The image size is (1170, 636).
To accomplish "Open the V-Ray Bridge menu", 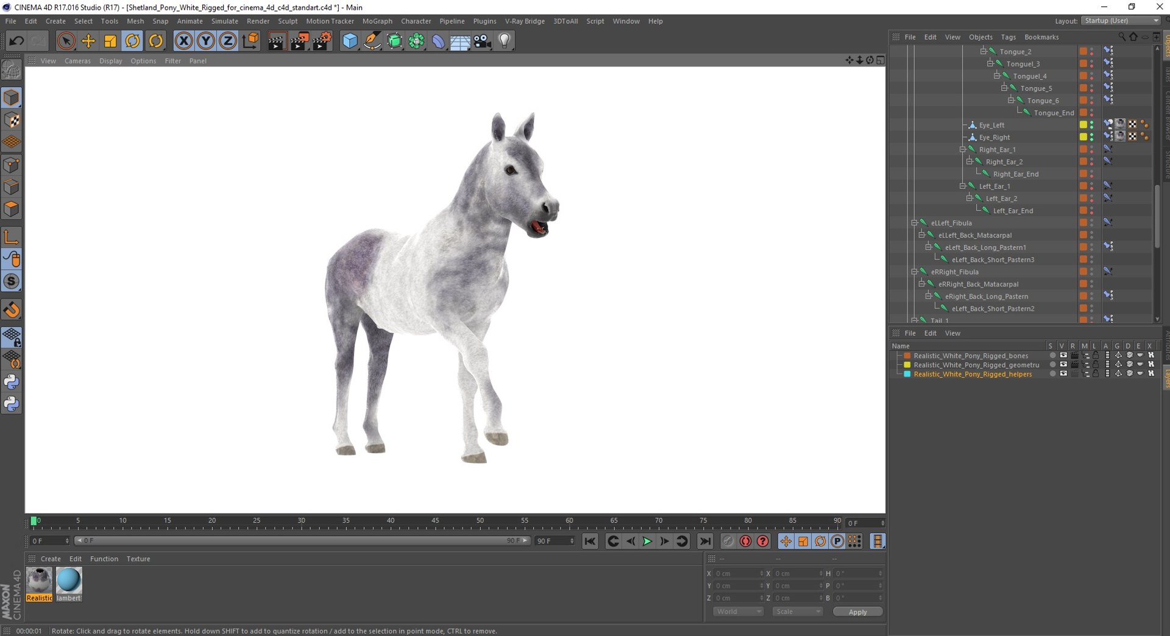I will [525, 21].
